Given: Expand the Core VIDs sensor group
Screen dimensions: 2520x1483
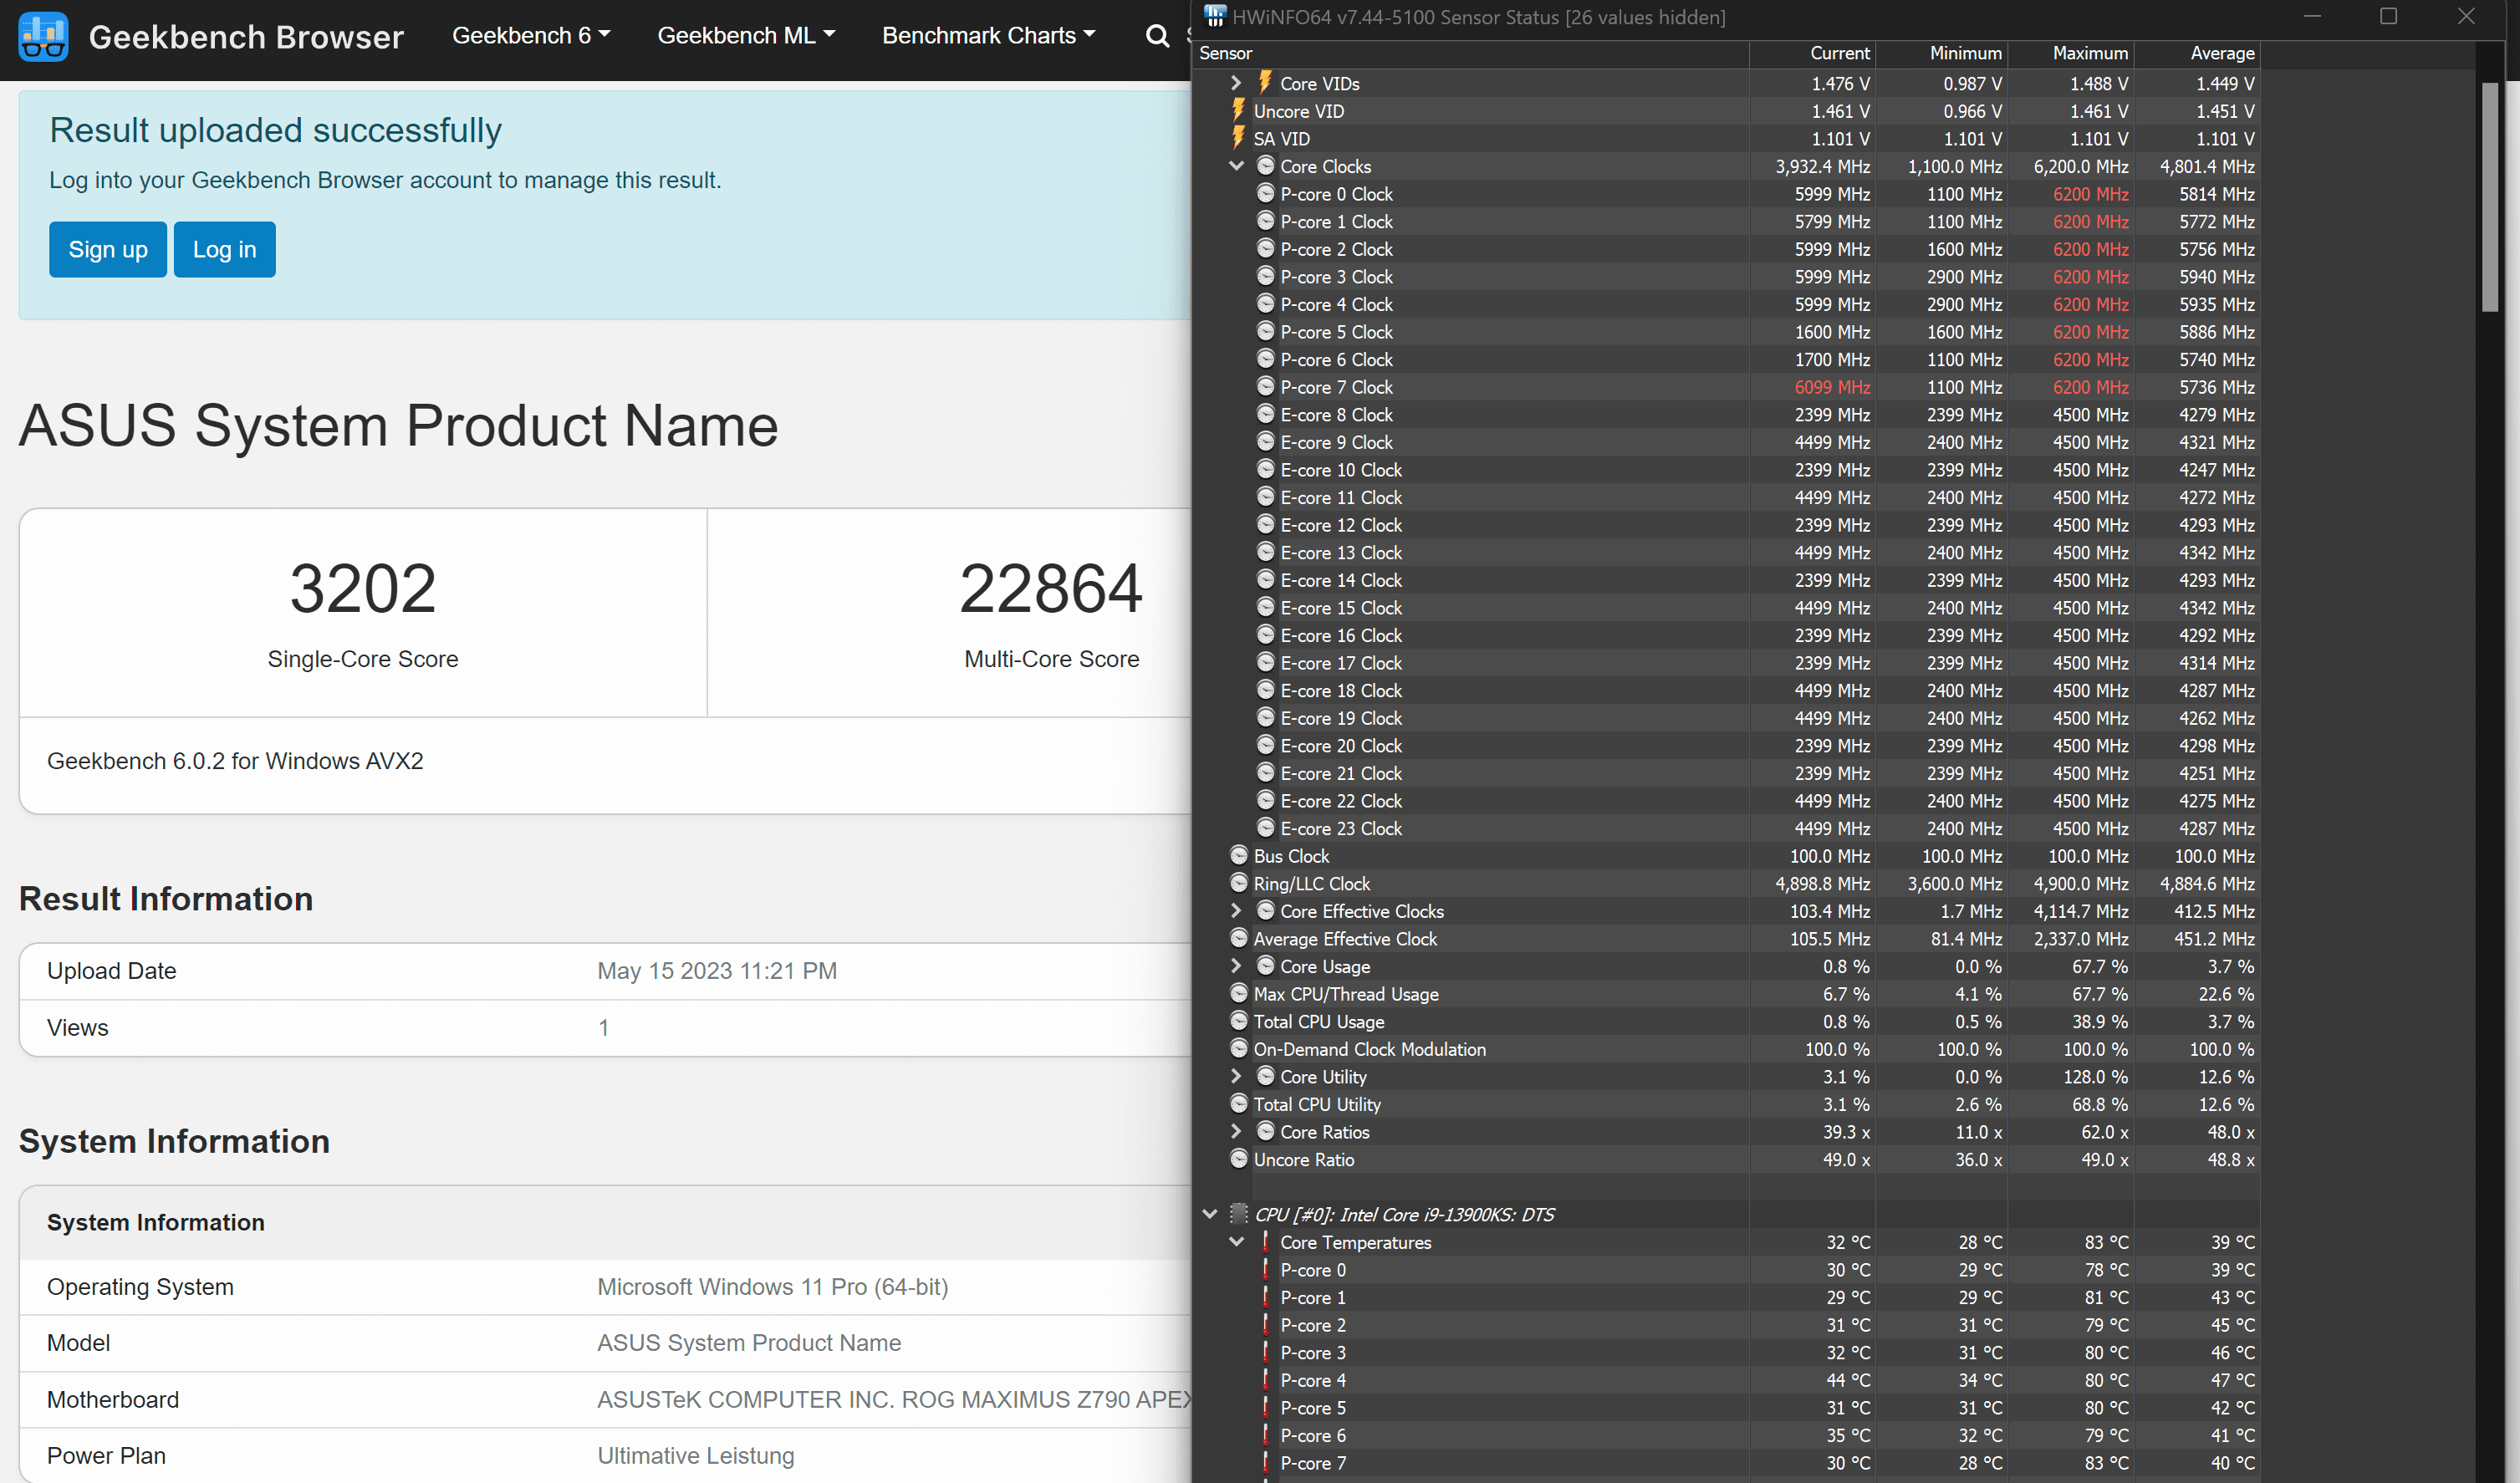Looking at the screenshot, I should pos(1236,83).
